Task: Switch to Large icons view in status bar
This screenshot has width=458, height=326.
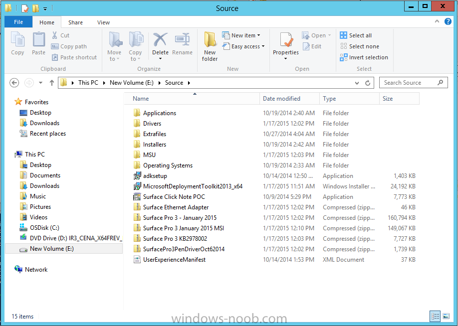Action: pyautogui.click(x=446, y=316)
